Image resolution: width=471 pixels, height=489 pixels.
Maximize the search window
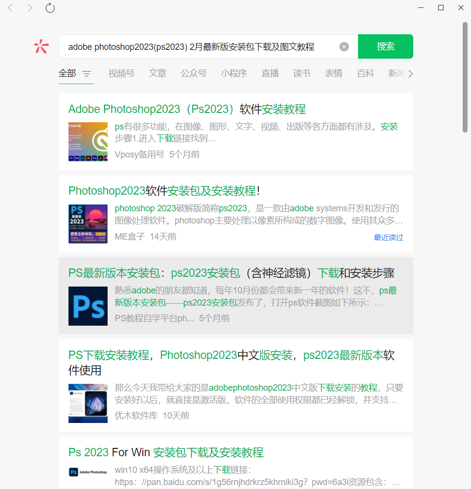click(441, 7)
